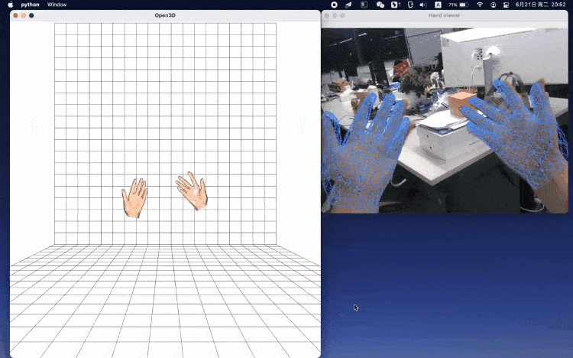Open the volume control in menu bar
The width and height of the screenshot is (573, 358).
(422, 5)
